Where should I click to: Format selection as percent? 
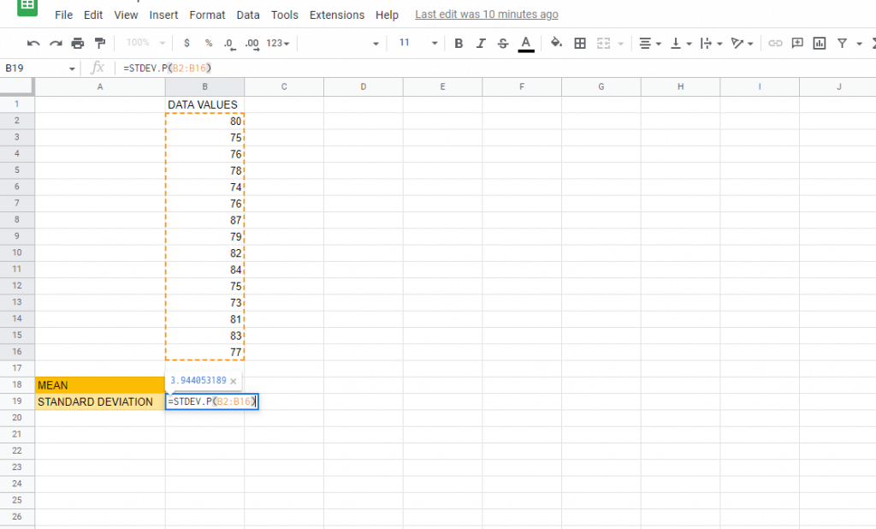[x=208, y=43]
